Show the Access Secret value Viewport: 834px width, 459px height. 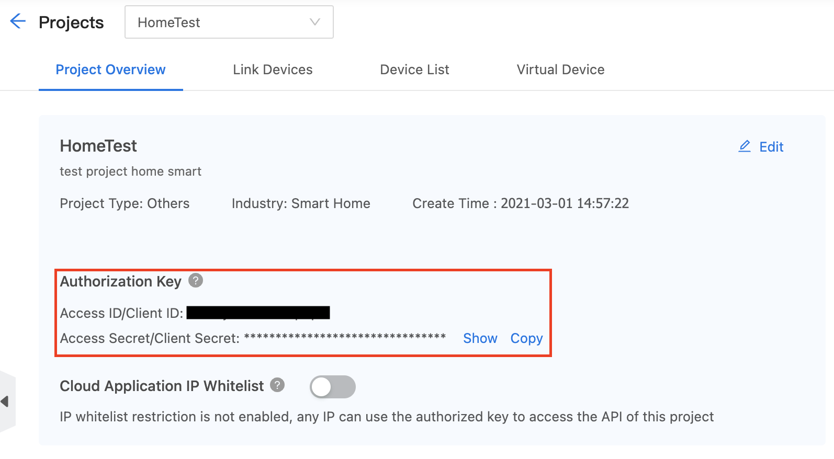(480, 338)
